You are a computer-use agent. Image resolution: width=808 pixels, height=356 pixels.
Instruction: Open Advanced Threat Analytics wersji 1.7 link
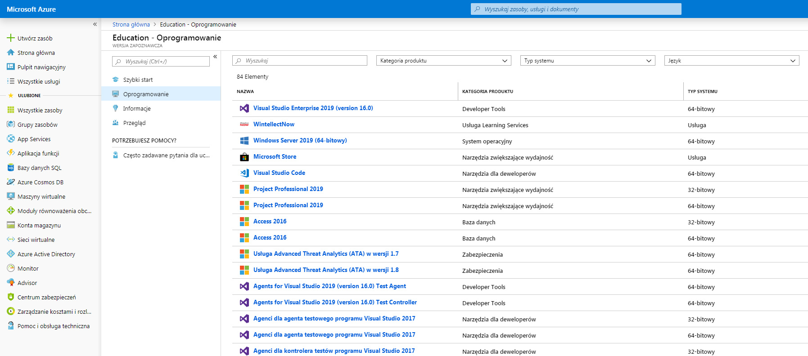[326, 254]
